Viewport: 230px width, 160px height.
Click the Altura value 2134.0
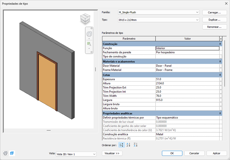pos(187,83)
